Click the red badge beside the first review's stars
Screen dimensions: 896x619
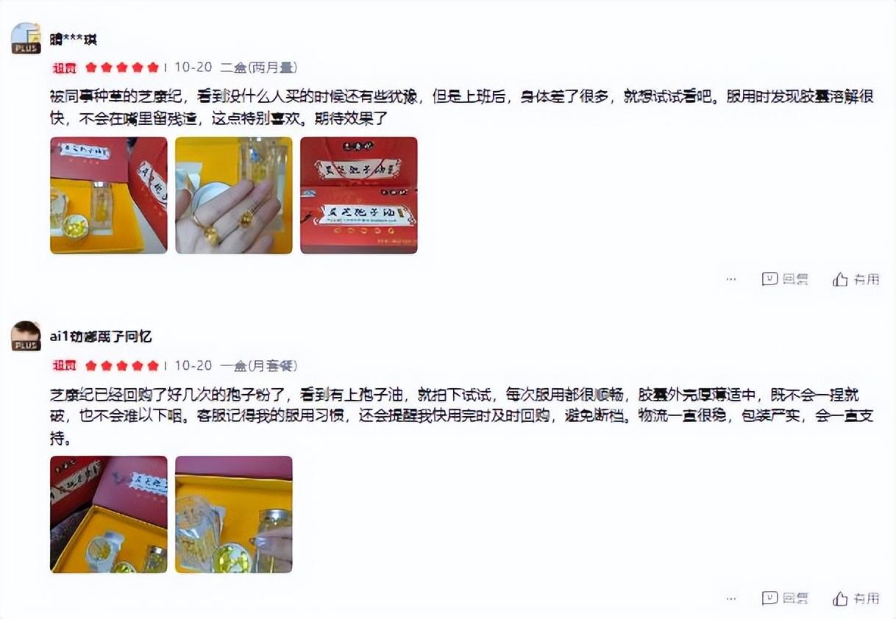[x=64, y=68]
